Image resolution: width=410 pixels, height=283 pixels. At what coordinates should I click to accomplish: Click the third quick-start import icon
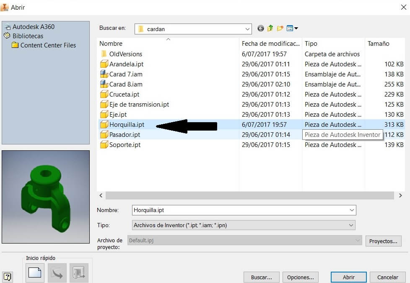tap(79, 273)
